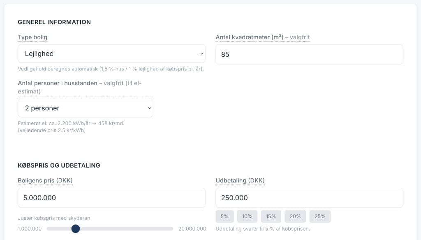Pick the 25% down payment button
The height and width of the screenshot is (240, 421).
tap(320, 217)
